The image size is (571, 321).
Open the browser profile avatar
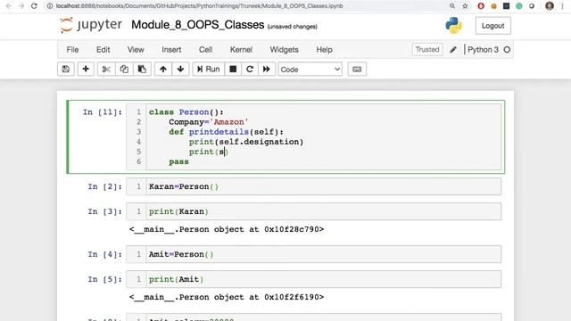550,6
